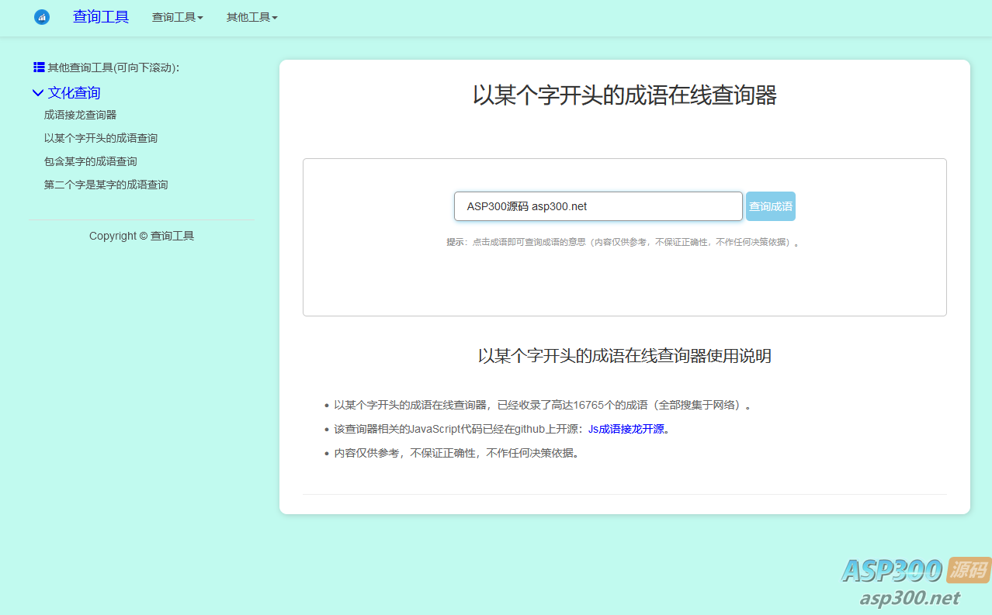Open the 查询工具 brand link in navbar
This screenshot has height=615, width=992.
[101, 17]
